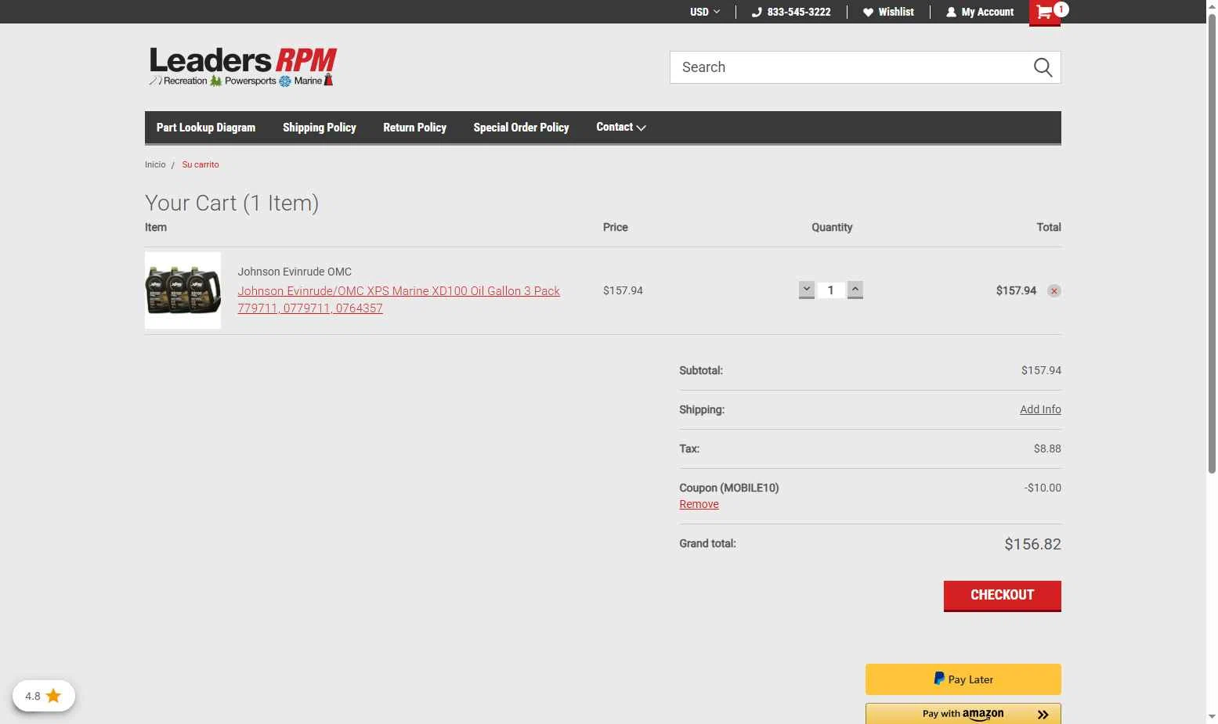1218x724 pixels.
Task: Open the shopping cart icon in header
Action: (x=1044, y=13)
